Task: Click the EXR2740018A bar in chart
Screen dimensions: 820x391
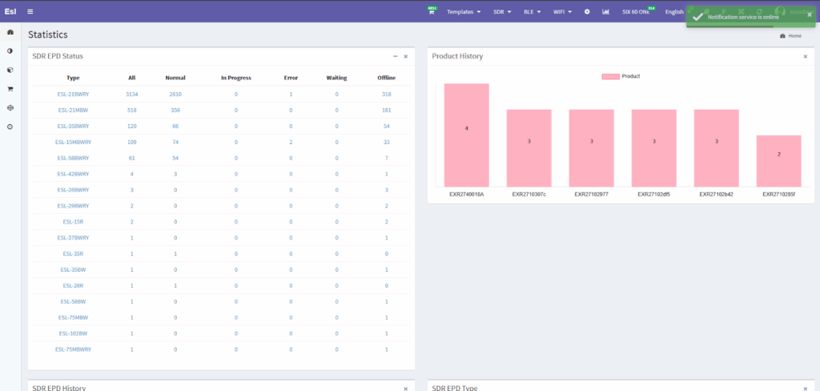Action: coord(466,135)
